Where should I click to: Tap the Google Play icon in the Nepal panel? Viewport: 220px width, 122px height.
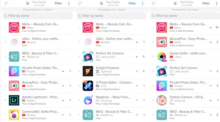[175, 3]
